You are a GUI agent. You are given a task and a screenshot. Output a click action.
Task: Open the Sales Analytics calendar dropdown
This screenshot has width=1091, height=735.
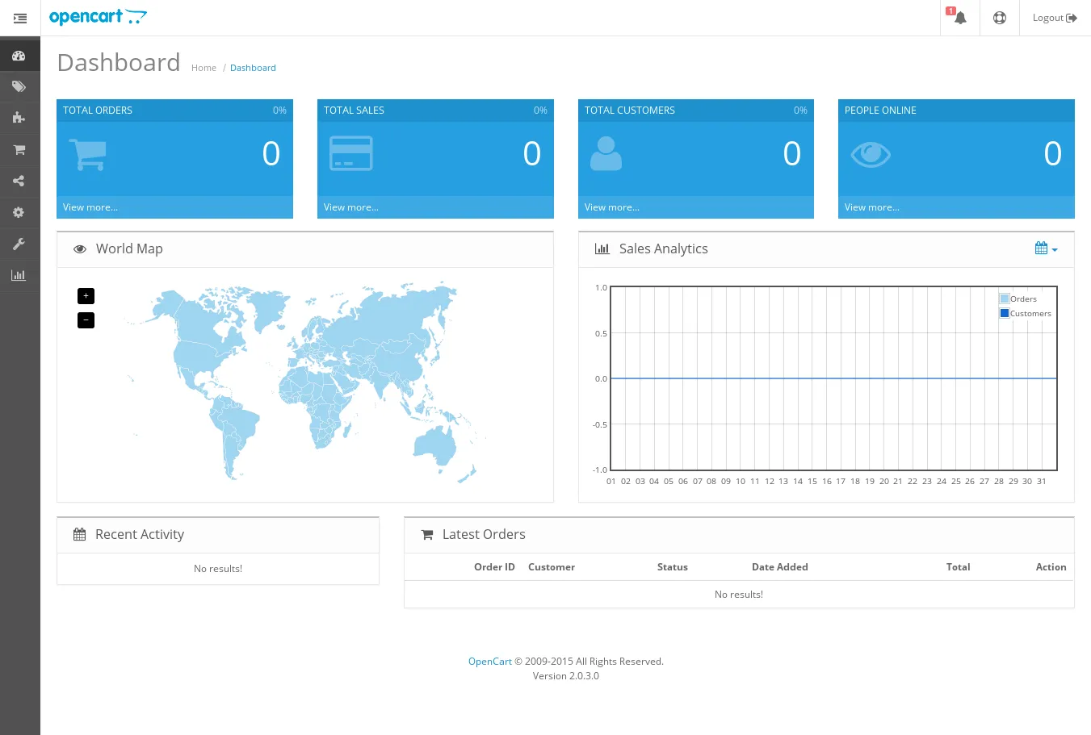click(x=1046, y=248)
